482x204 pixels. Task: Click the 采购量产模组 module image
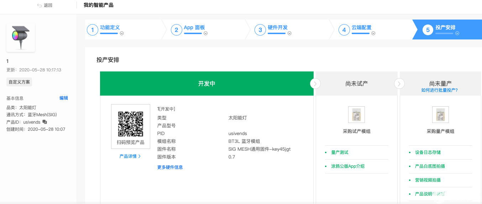[440, 115]
